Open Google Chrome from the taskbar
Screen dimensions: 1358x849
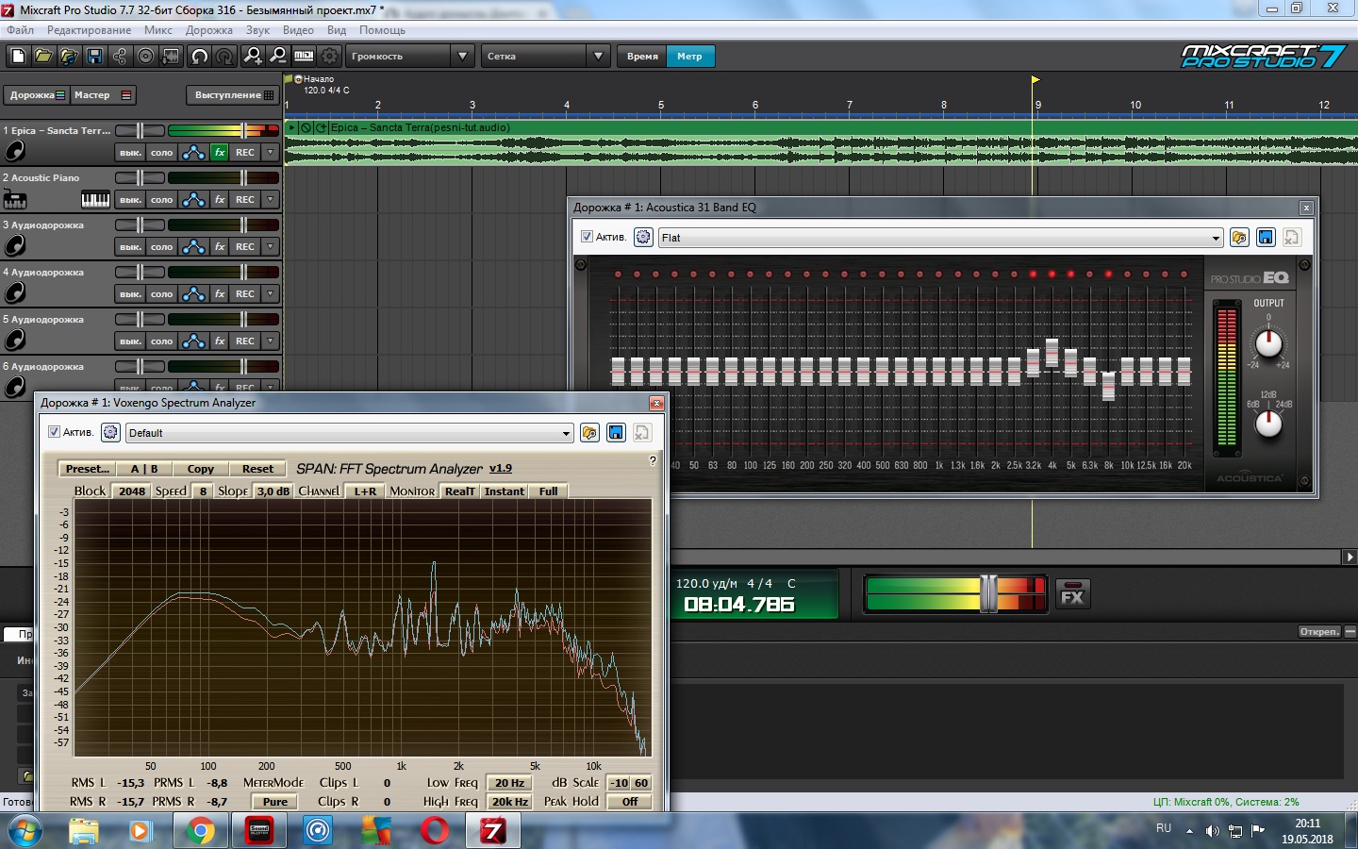pos(200,830)
